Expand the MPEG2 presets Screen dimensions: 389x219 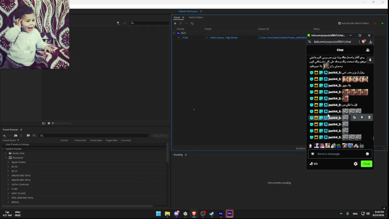click(x=8, y=202)
